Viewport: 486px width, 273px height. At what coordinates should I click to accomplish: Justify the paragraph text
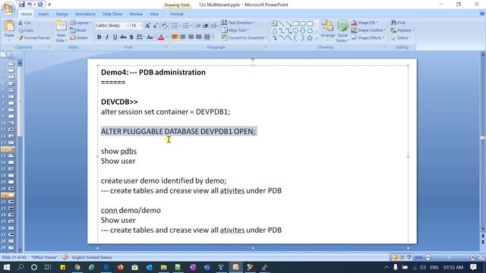point(199,37)
